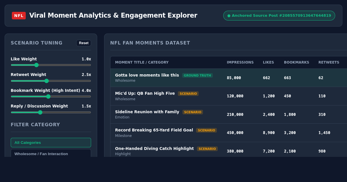Click the 1,450 retweets cell
The height and width of the screenshot is (182, 347).
tap(324, 133)
